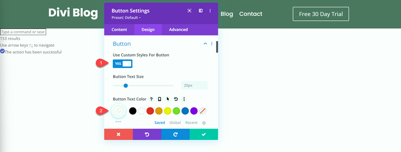Click the Button section title
The height and width of the screenshot is (152, 401).
click(122, 44)
